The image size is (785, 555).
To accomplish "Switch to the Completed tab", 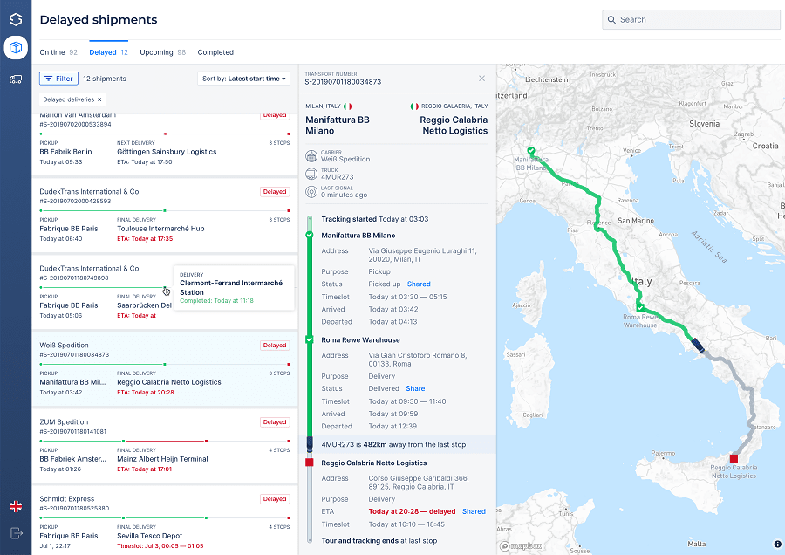I will coord(215,51).
